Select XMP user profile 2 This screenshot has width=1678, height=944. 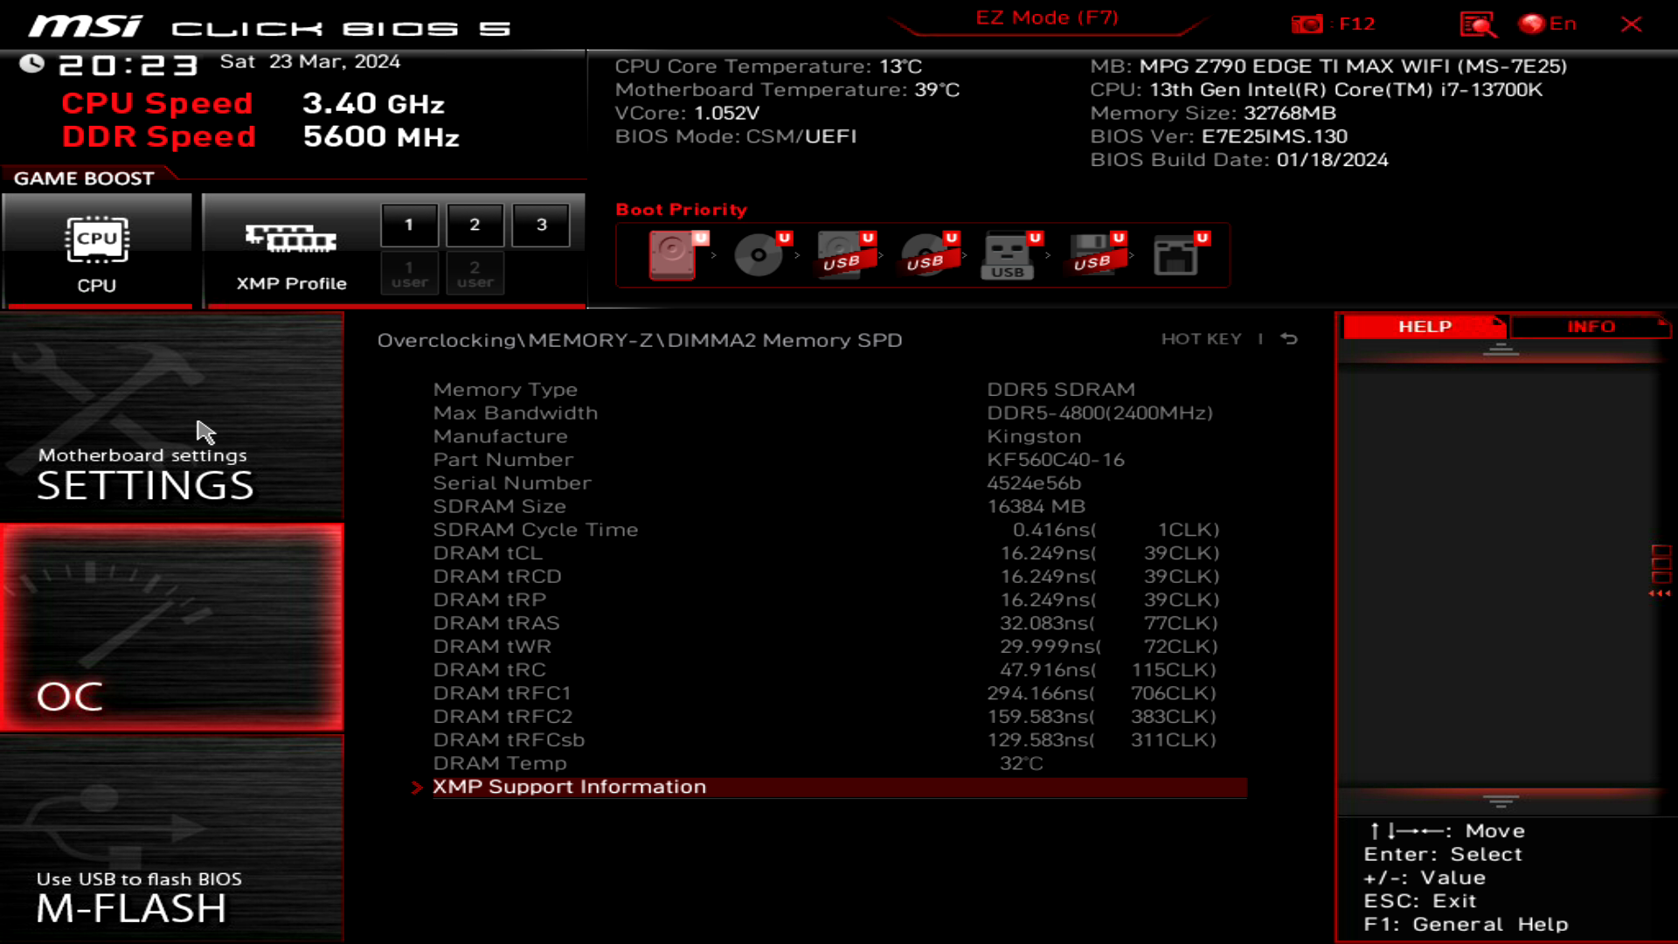[475, 274]
